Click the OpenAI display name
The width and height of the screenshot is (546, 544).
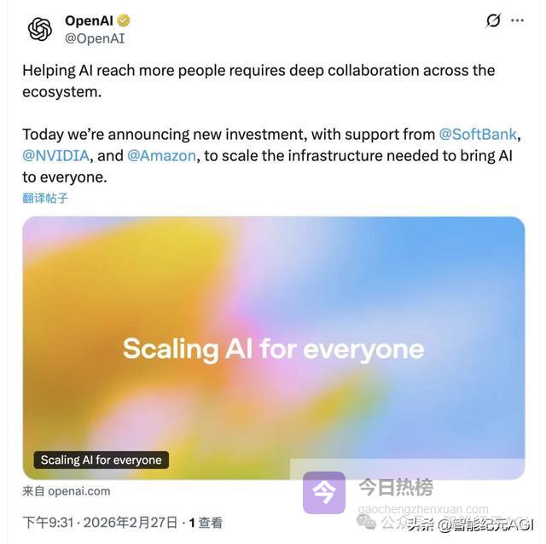[89, 20]
